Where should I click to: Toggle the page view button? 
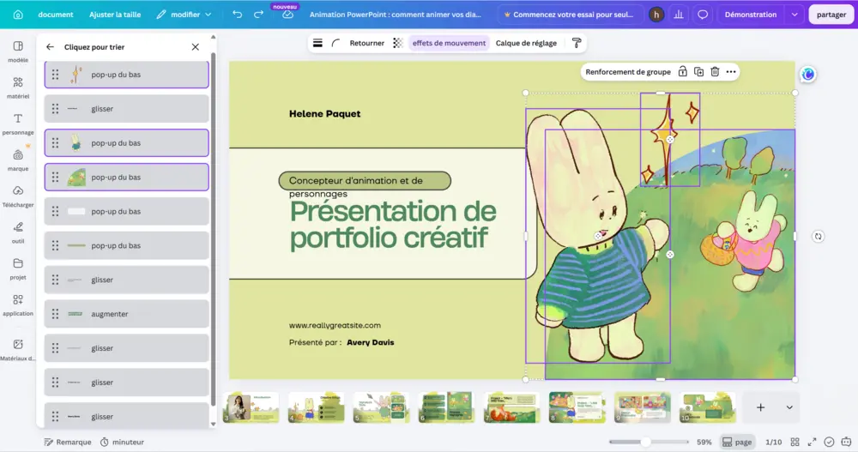pyautogui.click(x=737, y=443)
